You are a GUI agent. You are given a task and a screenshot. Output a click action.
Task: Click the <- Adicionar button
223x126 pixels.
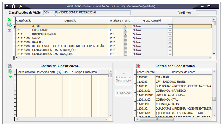tap(123, 93)
